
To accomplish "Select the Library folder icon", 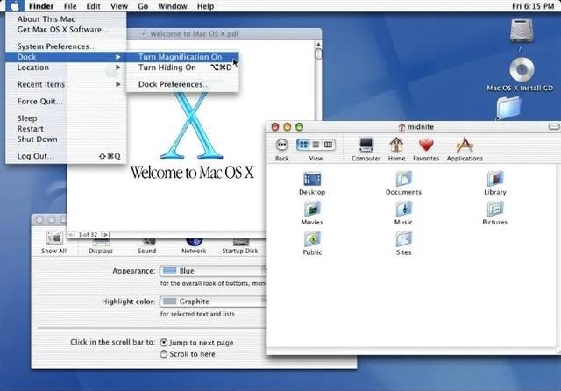I will pos(495,179).
